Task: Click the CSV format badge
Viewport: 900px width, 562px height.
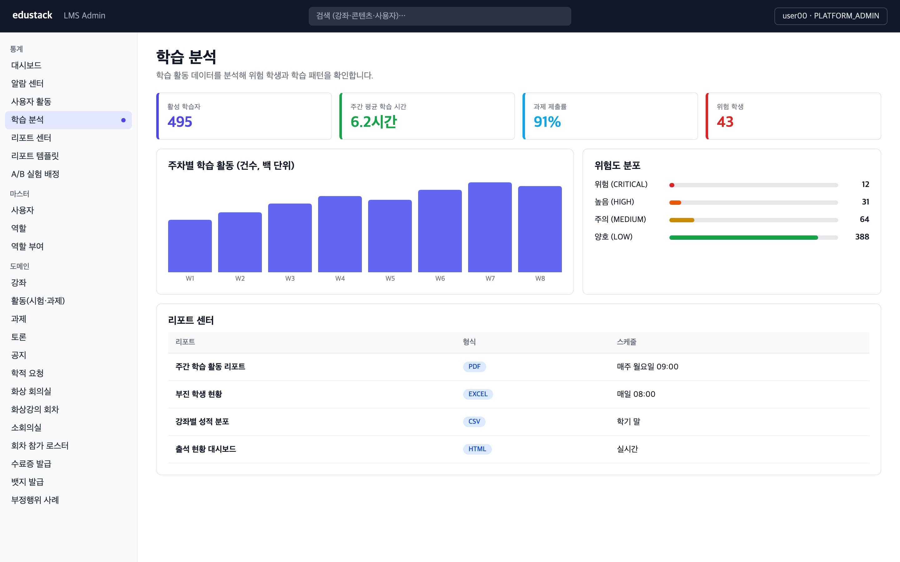Action: click(x=474, y=421)
